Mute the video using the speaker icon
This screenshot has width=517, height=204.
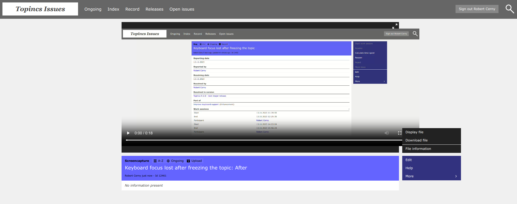click(386, 133)
